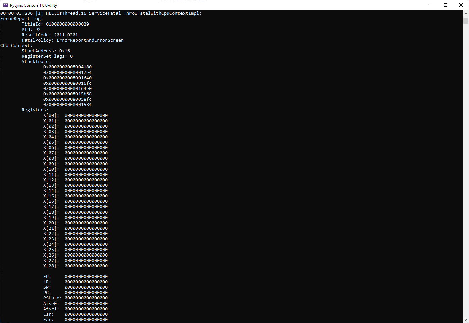
Task: Click the PState register line
Action: pos(75,298)
